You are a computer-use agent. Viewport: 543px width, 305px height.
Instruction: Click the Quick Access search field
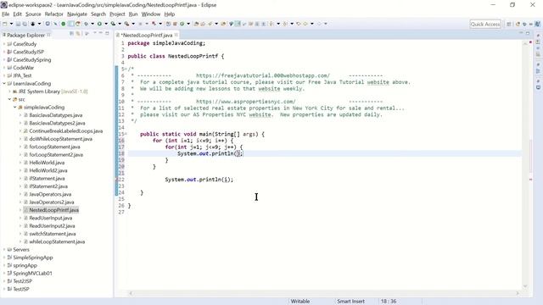[485, 24]
